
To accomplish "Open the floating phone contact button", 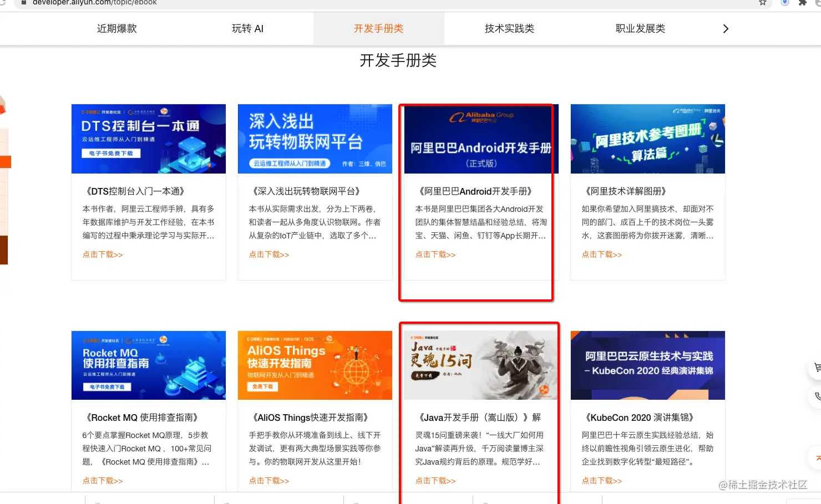I will coord(815,396).
